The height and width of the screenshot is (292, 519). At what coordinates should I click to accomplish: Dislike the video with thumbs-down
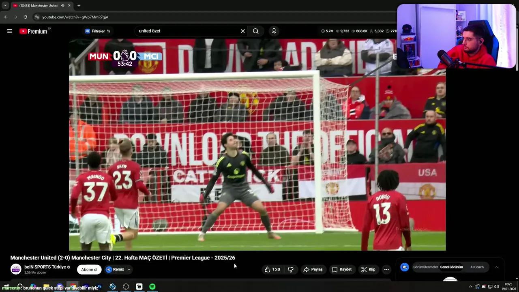point(291,269)
